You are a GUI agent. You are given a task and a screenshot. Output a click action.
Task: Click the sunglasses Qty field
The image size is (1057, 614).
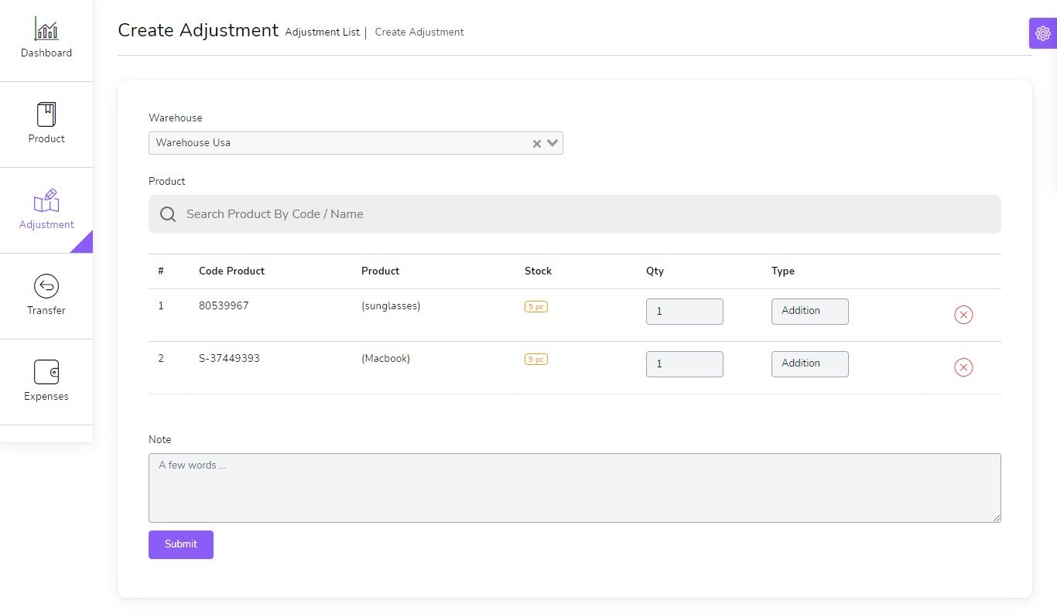tap(684, 312)
